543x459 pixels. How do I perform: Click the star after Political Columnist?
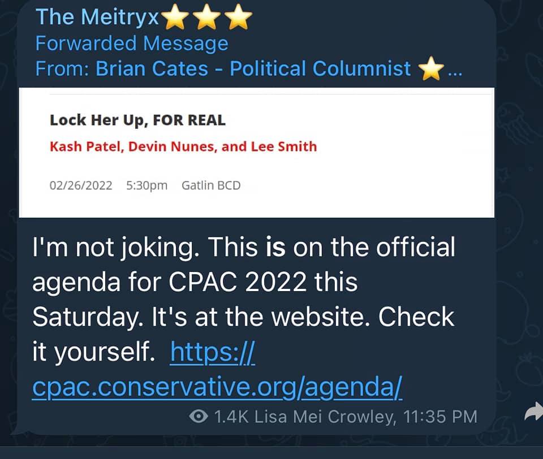[431, 69]
